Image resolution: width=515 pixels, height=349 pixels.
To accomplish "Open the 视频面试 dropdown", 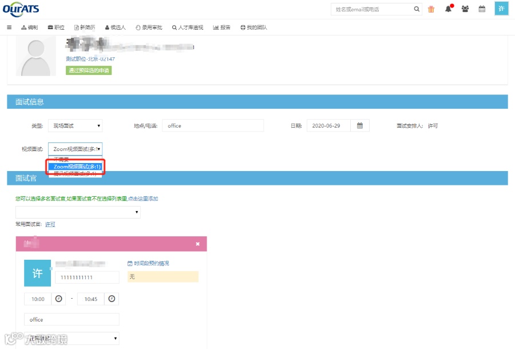I will pyautogui.click(x=75, y=149).
